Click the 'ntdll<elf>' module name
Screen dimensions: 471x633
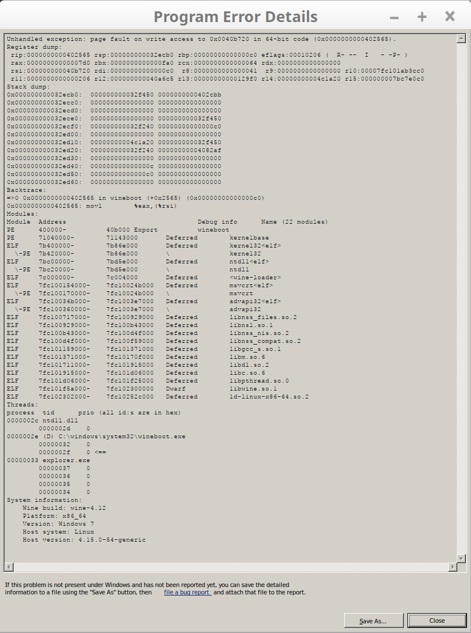tap(249, 262)
